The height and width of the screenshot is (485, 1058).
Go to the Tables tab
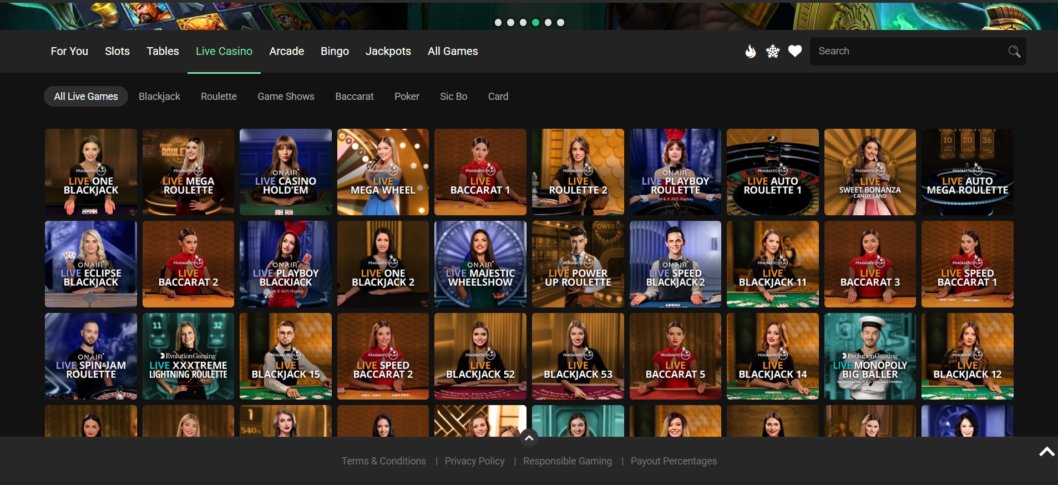[163, 51]
